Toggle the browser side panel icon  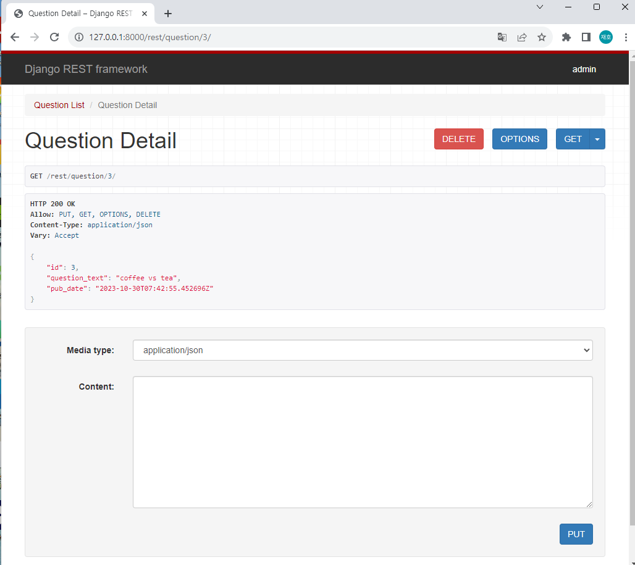586,37
